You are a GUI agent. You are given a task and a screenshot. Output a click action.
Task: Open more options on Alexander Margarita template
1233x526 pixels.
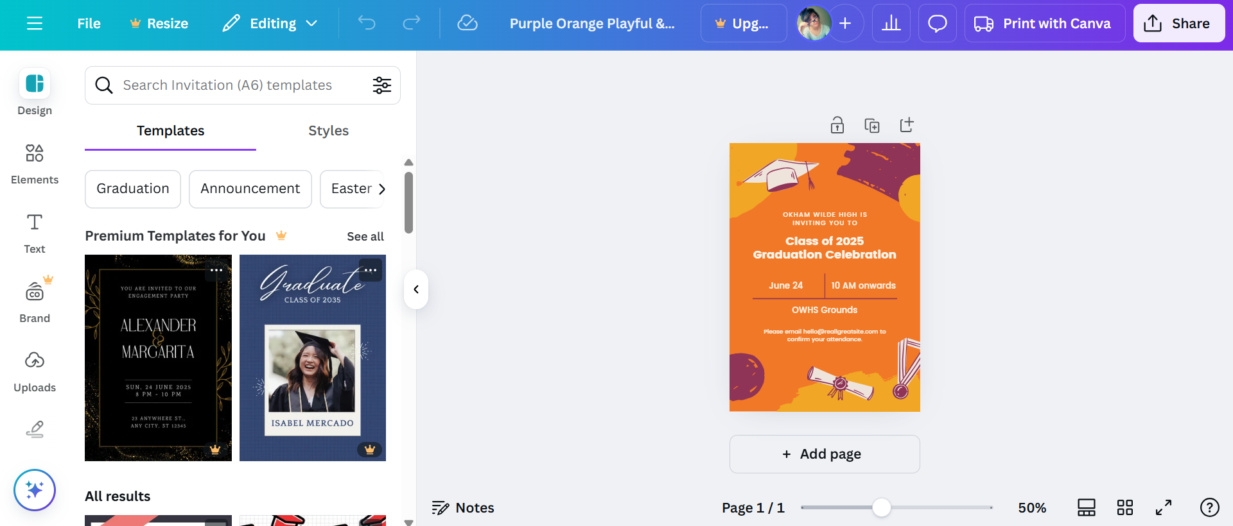coord(216,270)
